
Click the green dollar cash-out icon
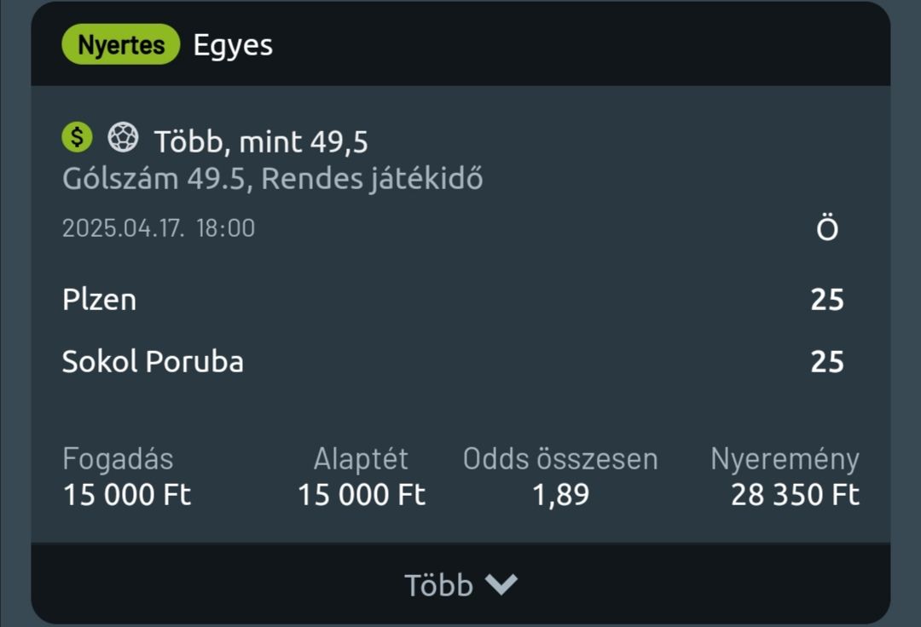click(77, 137)
